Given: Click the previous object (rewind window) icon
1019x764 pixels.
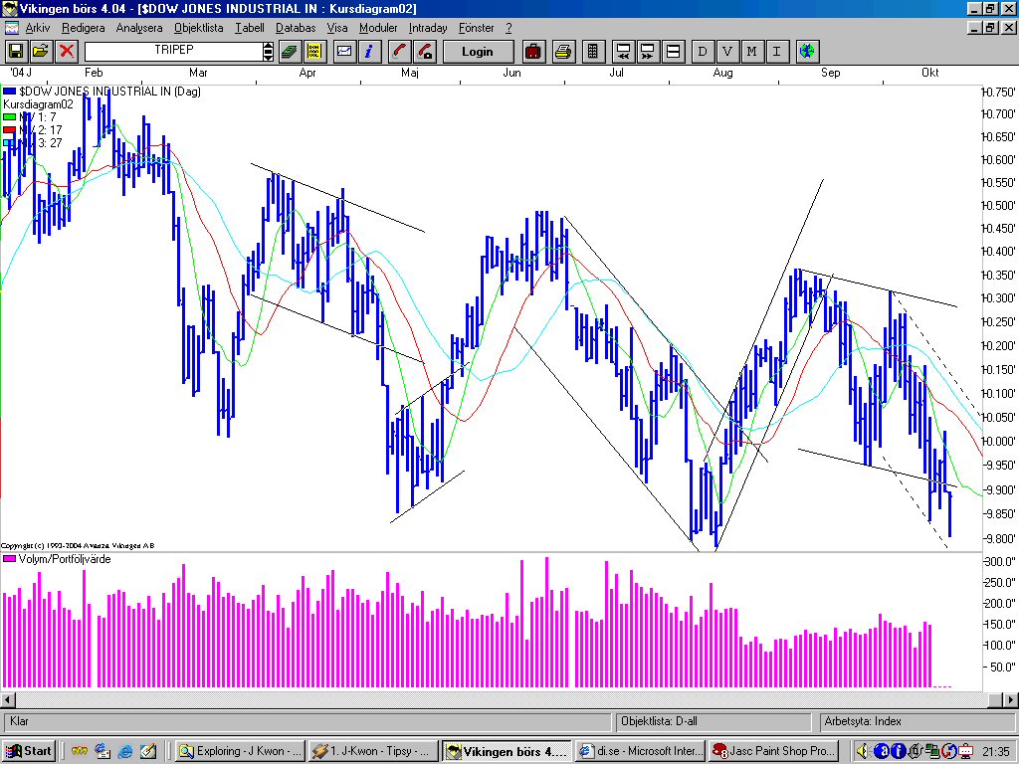Looking at the screenshot, I should [x=623, y=52].
